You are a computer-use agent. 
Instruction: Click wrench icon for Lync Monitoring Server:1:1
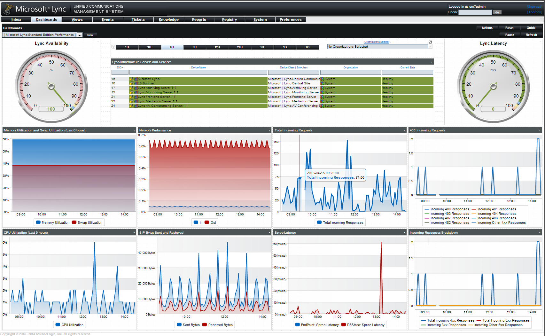pos(132,92)
